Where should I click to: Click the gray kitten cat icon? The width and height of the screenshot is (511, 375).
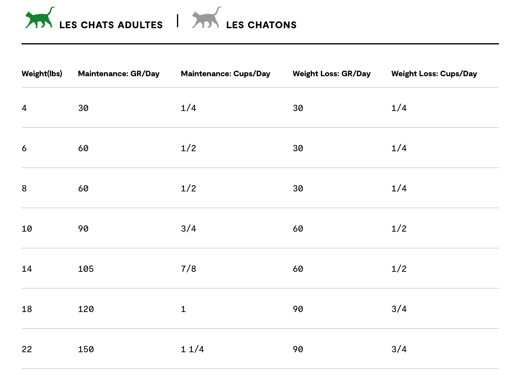207,17
